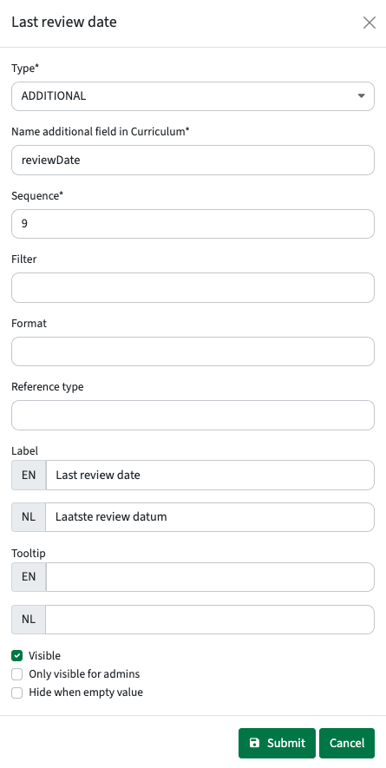Select the empty Filter input
This screenshot has width=386, height=768.
coord(193,287)
